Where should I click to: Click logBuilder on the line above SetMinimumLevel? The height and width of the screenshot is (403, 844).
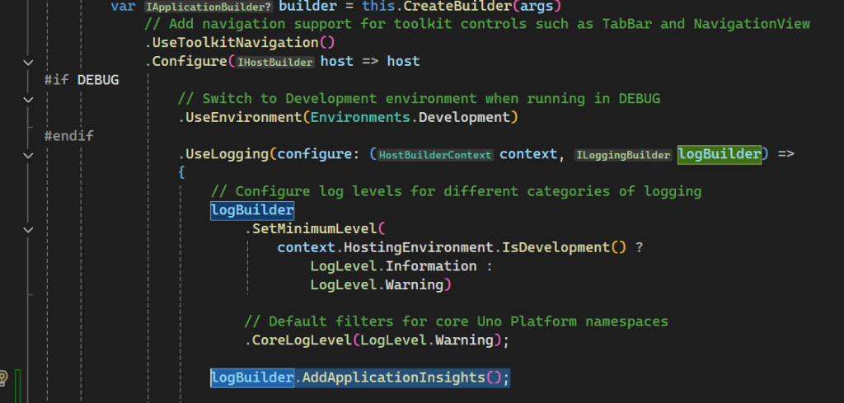[252, 210]
